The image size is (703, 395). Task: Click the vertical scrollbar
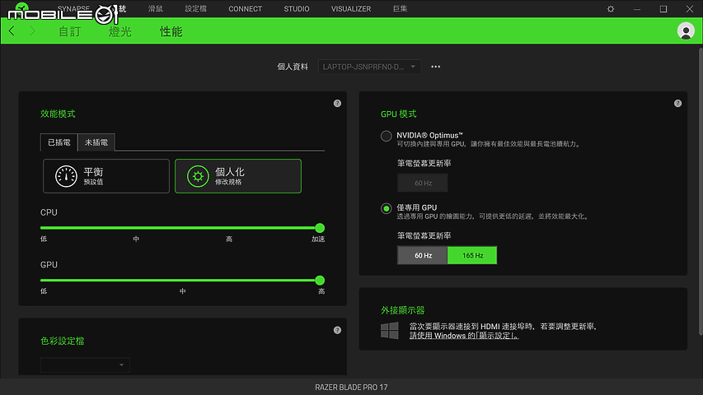pos(701,190)
